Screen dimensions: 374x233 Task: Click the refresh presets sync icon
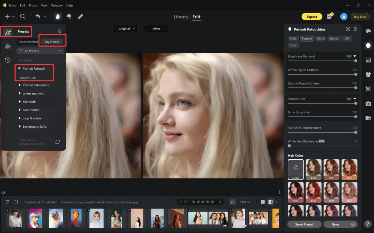coord(58,142)
